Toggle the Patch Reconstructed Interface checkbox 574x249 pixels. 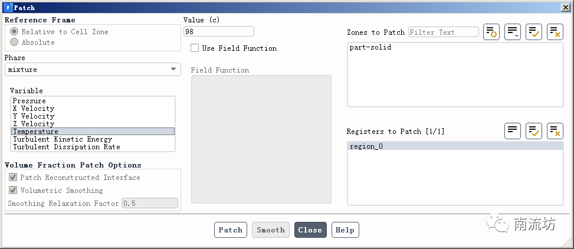coord(12,178)
